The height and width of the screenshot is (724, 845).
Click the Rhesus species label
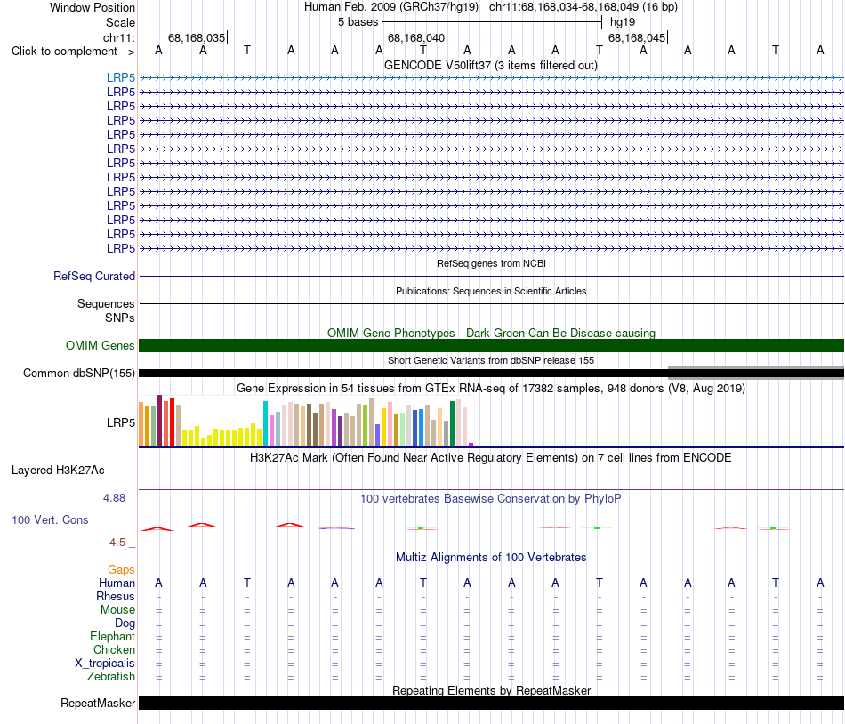[x=116, y=596]
